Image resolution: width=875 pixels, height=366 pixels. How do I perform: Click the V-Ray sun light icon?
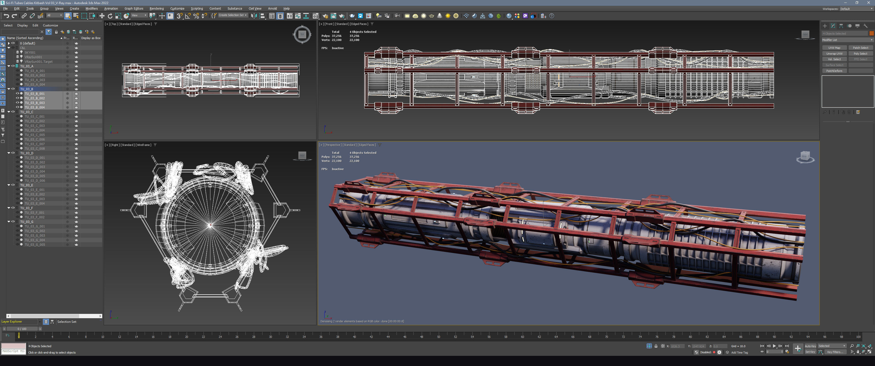[x=448, y=16]
